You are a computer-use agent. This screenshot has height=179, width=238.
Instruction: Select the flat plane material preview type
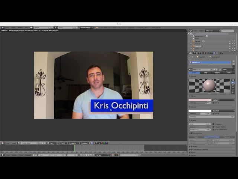233,80
